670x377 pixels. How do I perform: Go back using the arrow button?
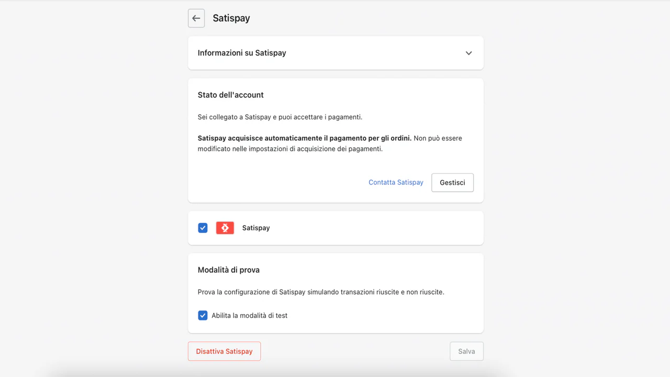pos(196,18)
